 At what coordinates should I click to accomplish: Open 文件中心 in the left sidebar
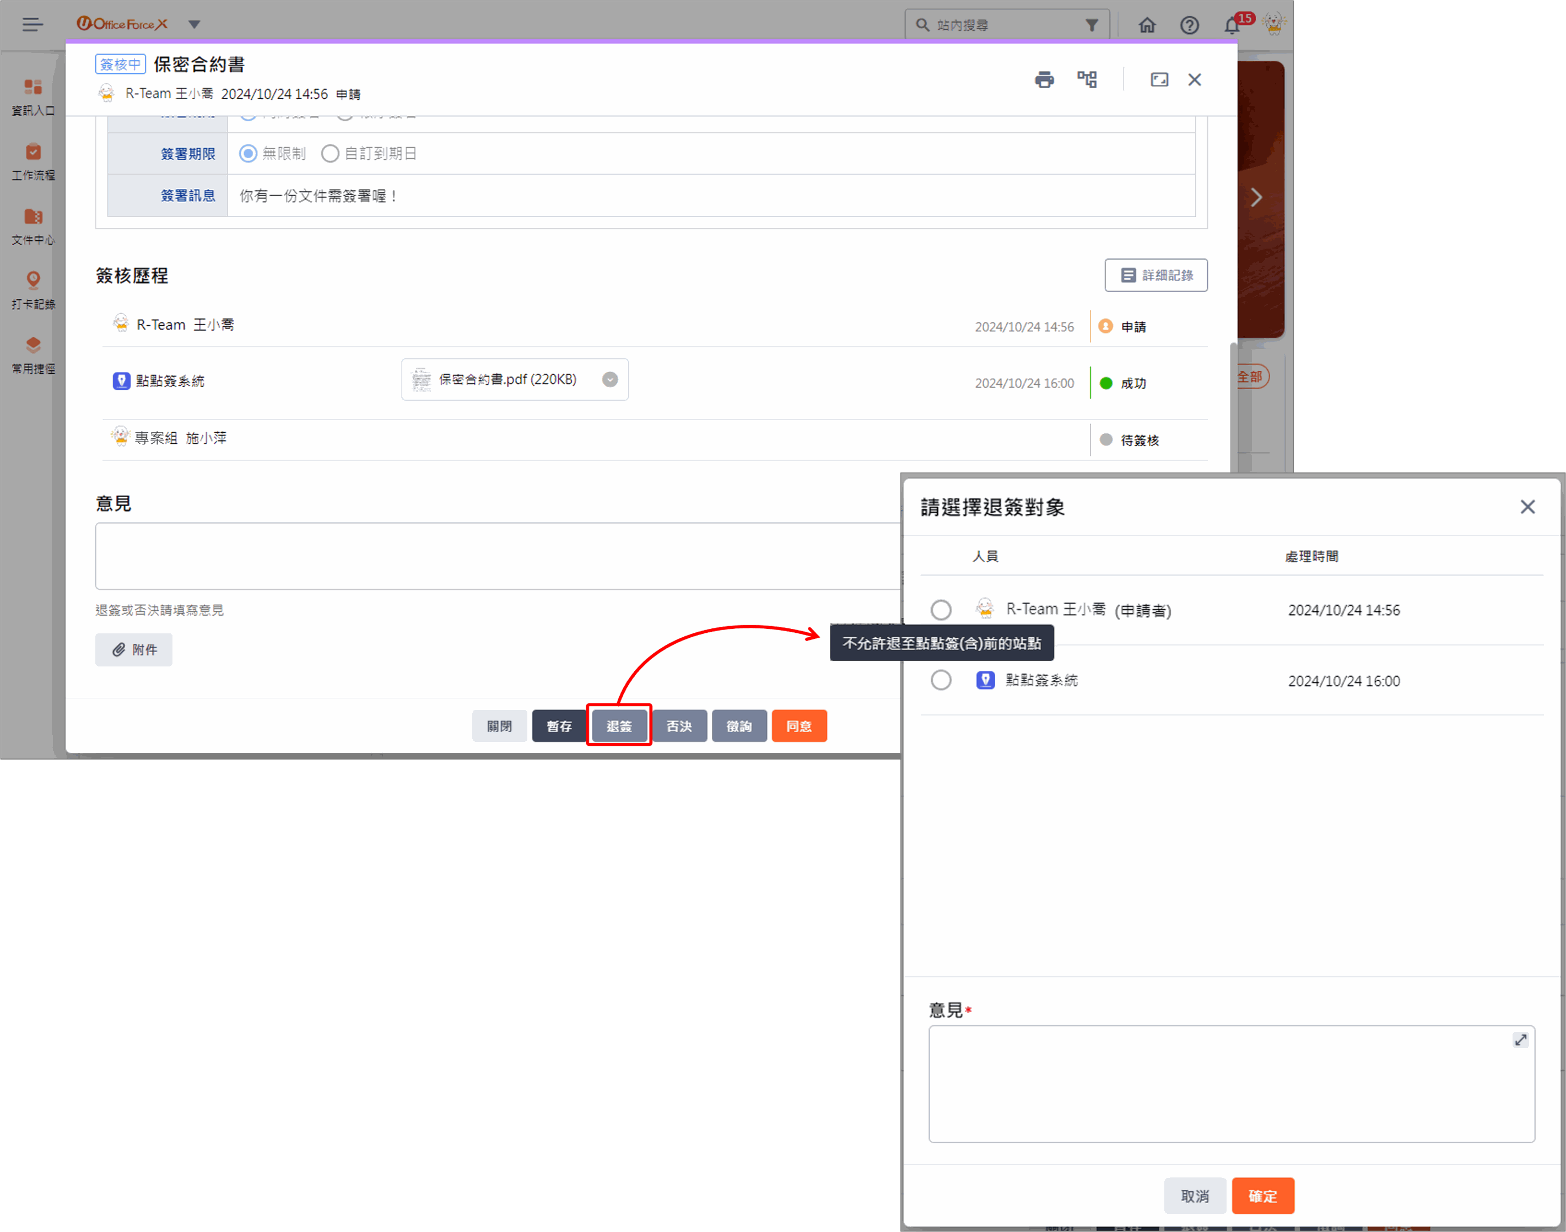[33, 226]
